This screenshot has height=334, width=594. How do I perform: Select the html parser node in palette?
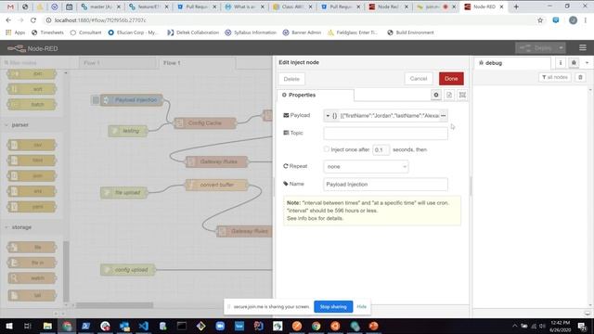pyautogui.click(x=32, y=161)
